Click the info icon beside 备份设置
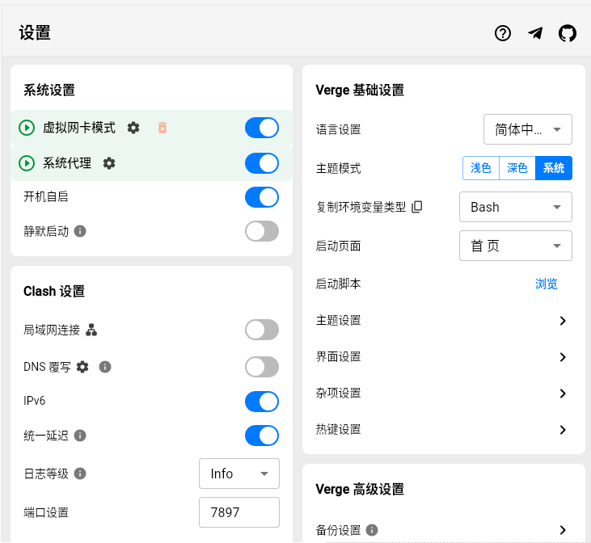Screen dimensions: 591x543 372,530
